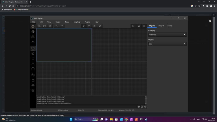This screenshot has height=122, width=217.
Task: Switch to the Project tab
Action: (x=161, y=26)
